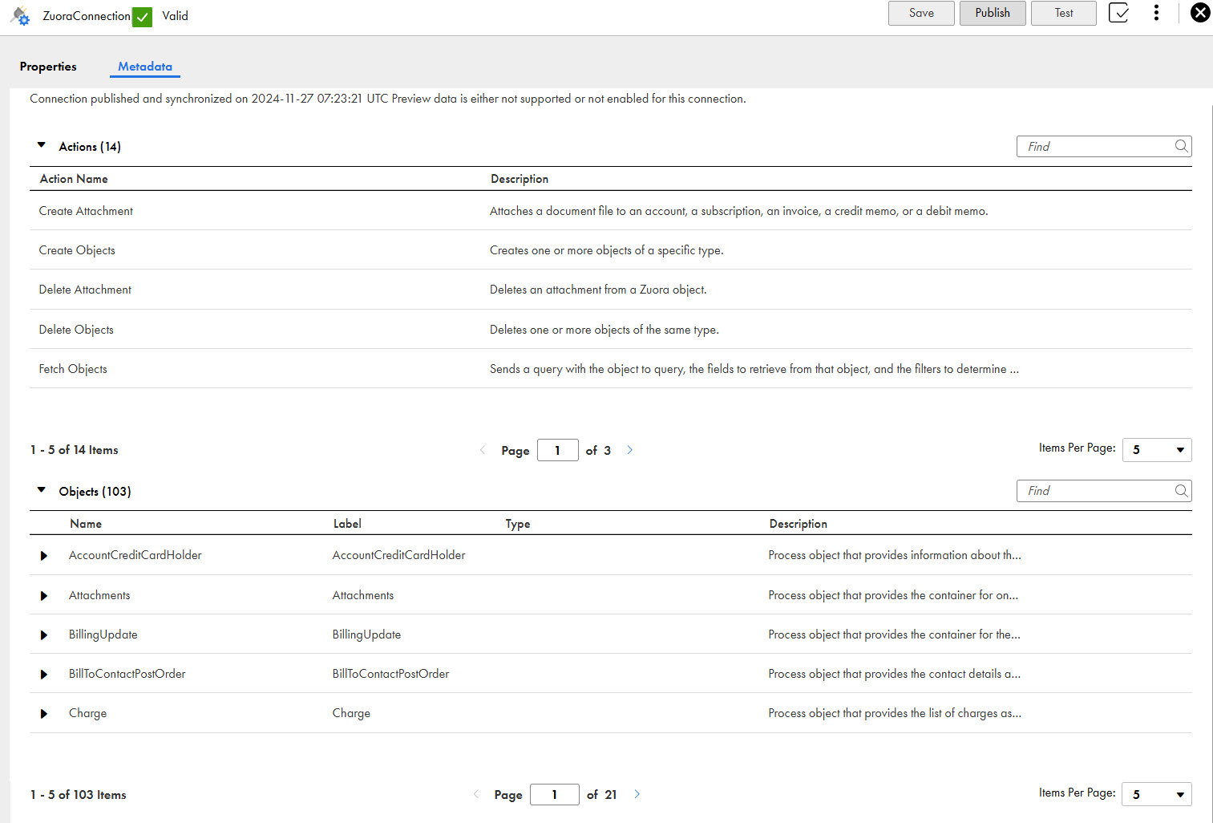Screen dimensions: 1213x823
Task: Collapse the Actions (14) section
Action: (x=42, y=145)
